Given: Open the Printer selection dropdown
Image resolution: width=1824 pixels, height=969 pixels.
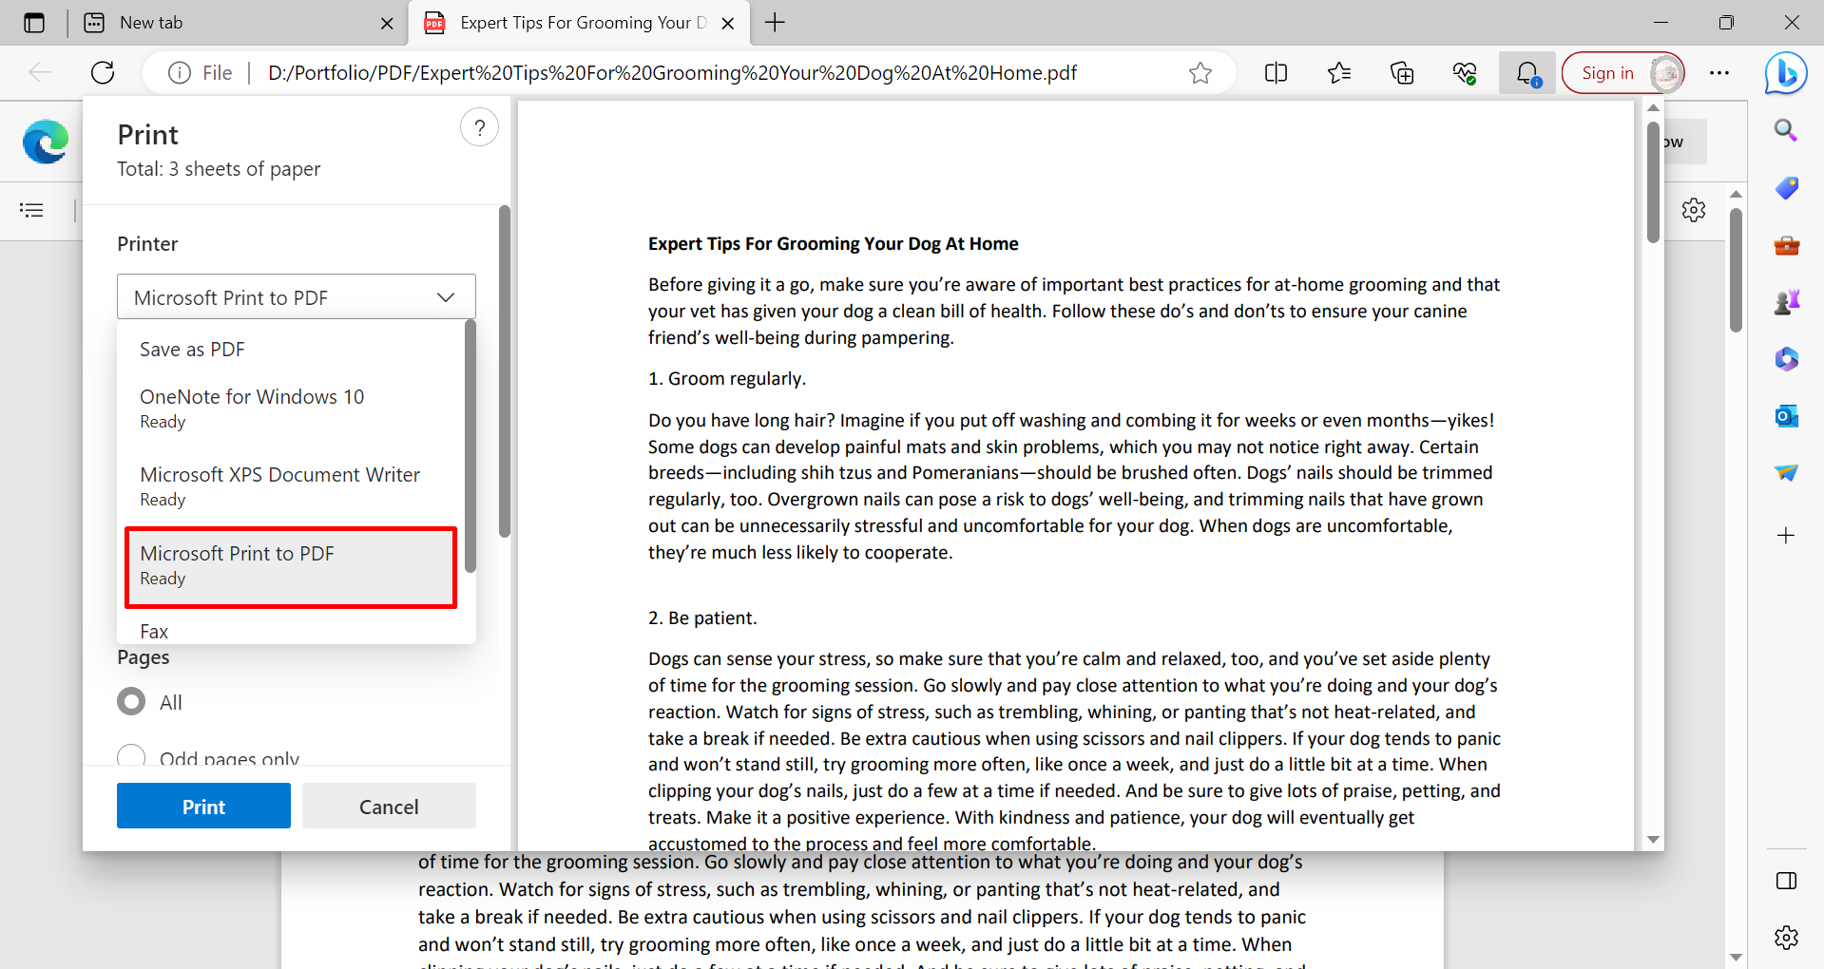Looking at the screenshot, I should [296, 296].
